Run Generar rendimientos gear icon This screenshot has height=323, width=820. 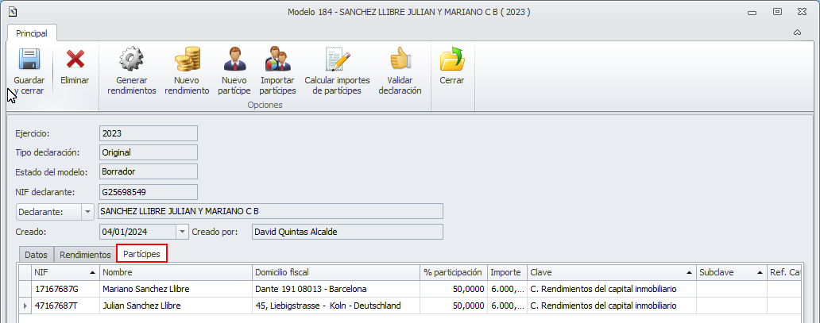click(132, 59)
